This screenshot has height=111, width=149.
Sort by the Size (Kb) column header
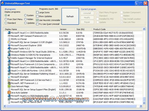coord(83,29)
